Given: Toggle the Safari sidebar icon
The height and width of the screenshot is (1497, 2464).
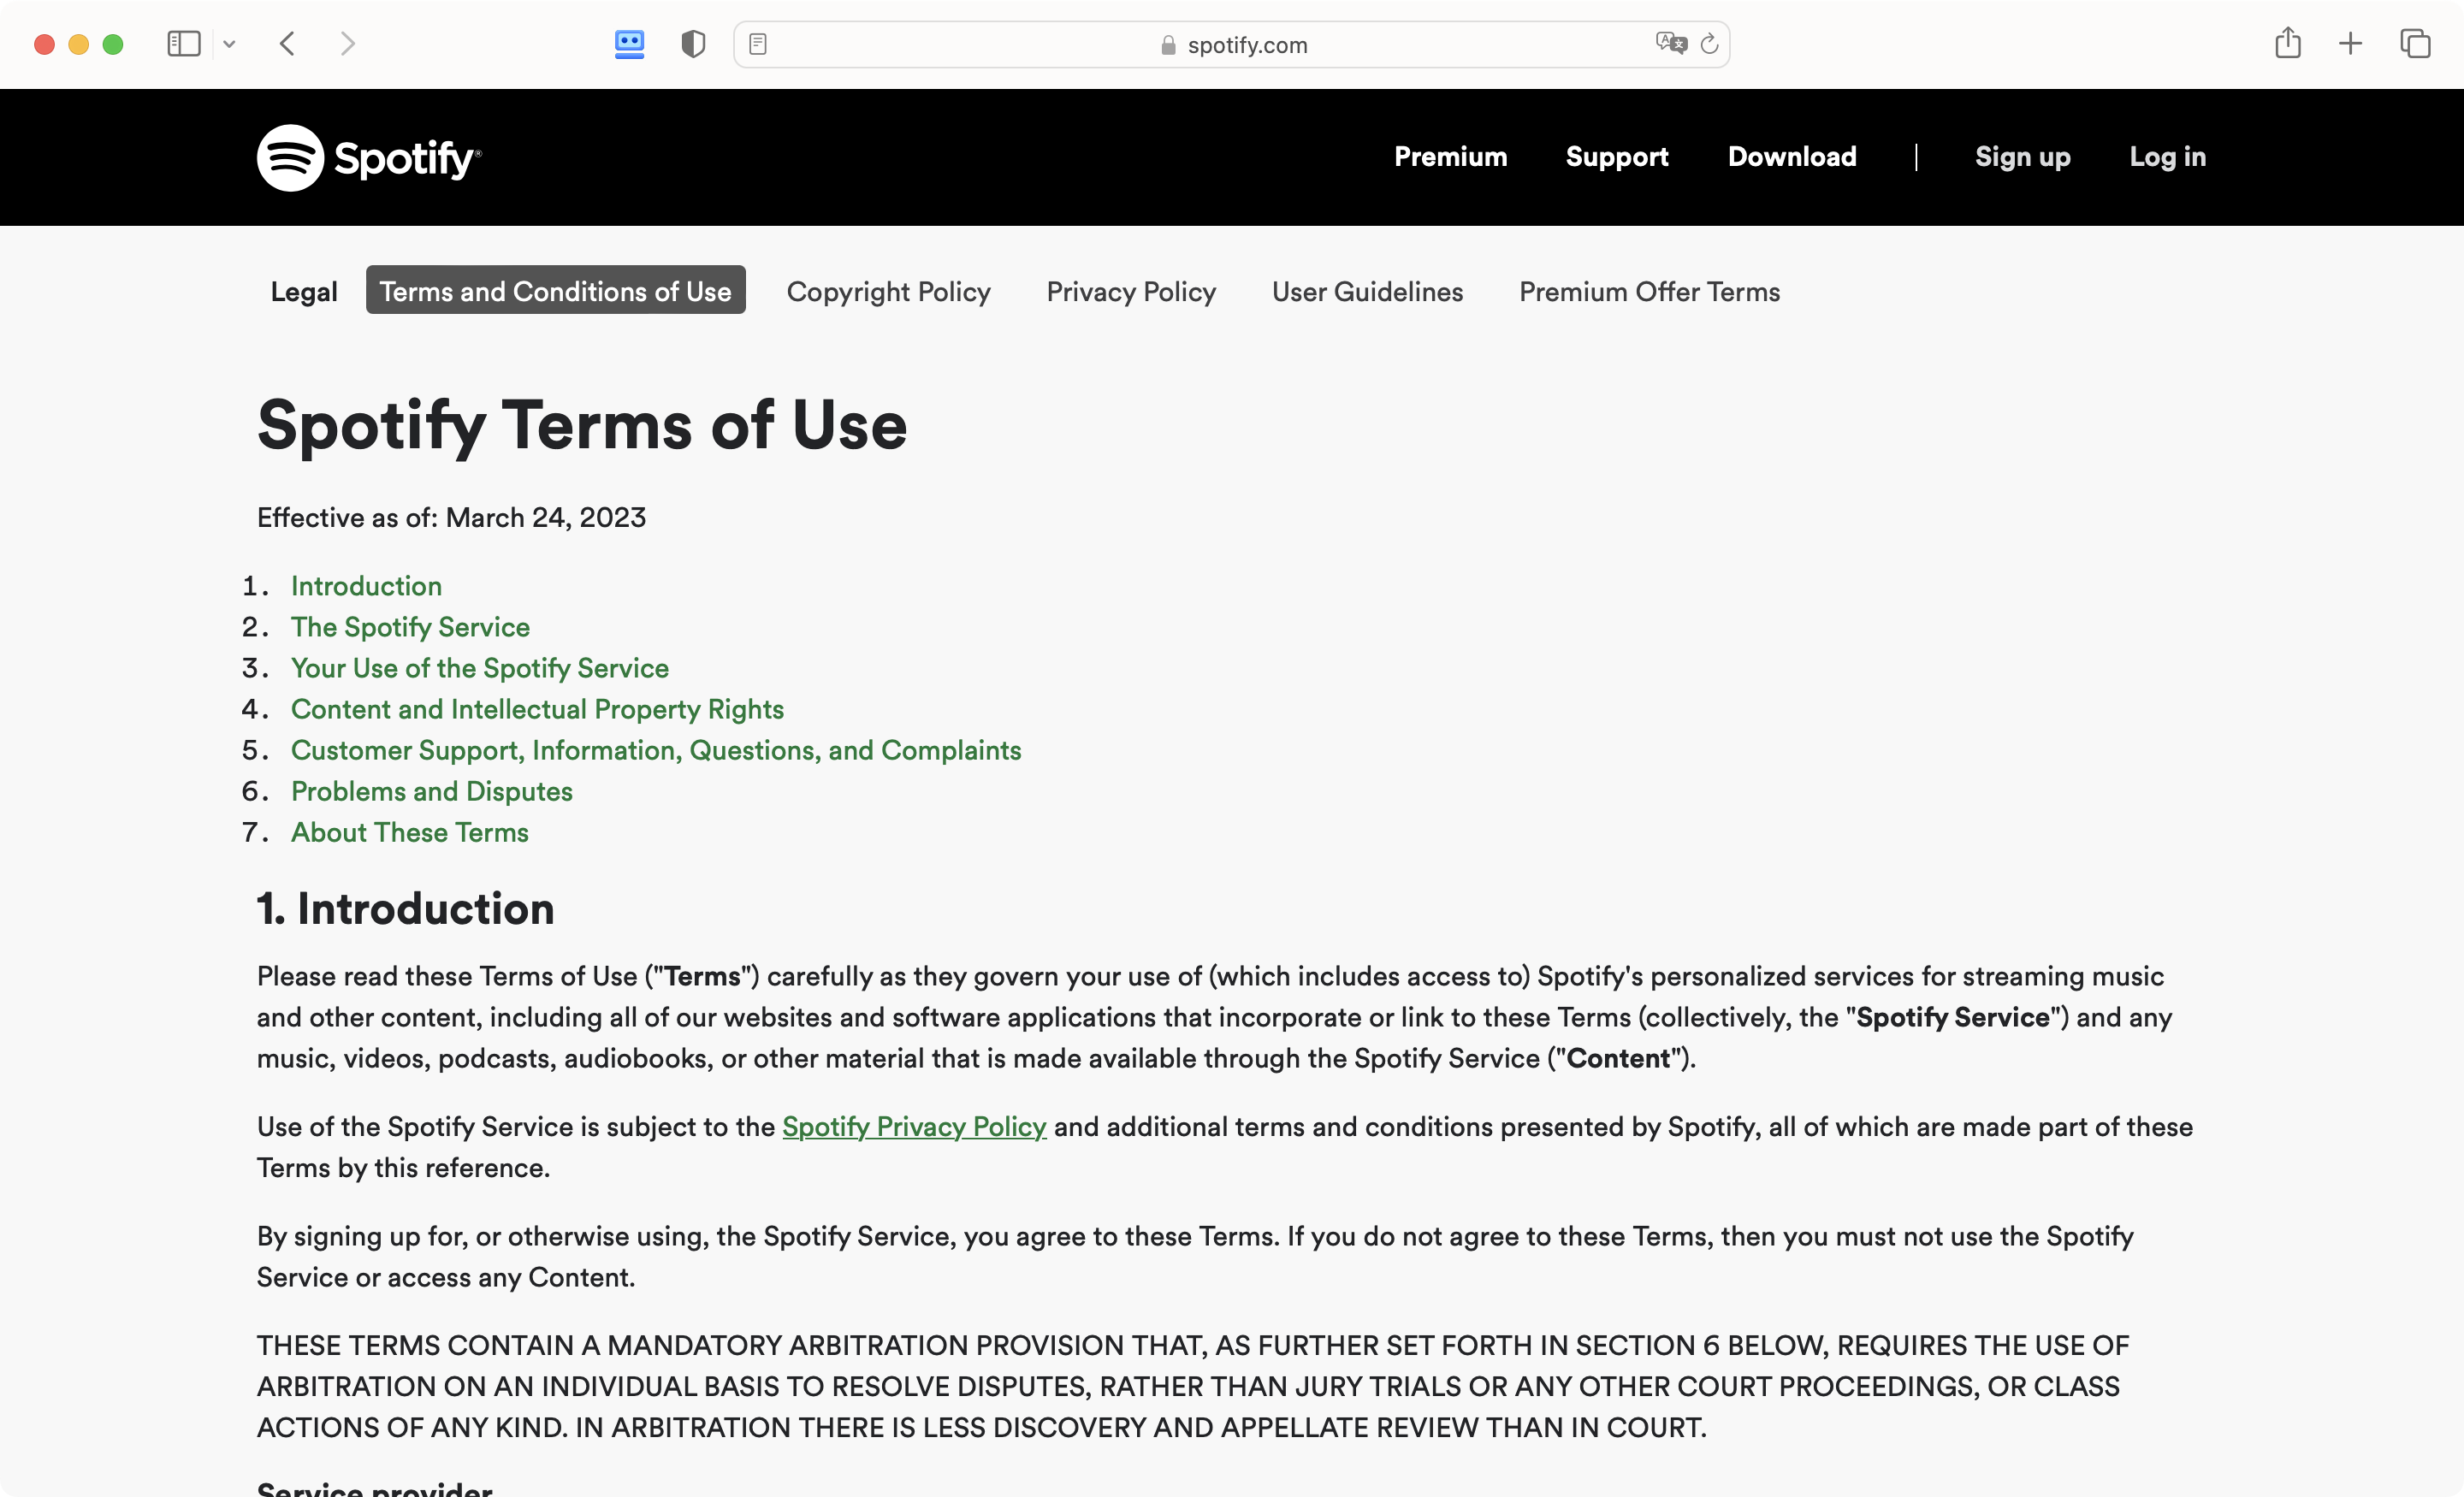Looking at the screenshot, I should (x=184, y=44).
